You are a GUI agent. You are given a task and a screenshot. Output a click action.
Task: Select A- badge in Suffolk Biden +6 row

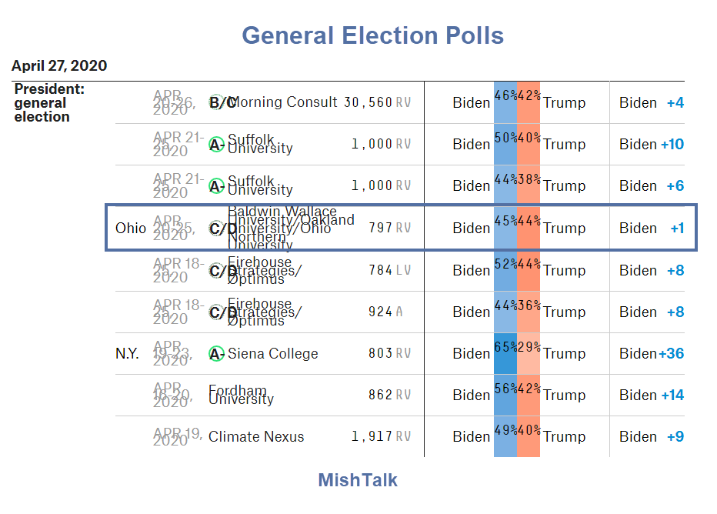pos(216,186)
